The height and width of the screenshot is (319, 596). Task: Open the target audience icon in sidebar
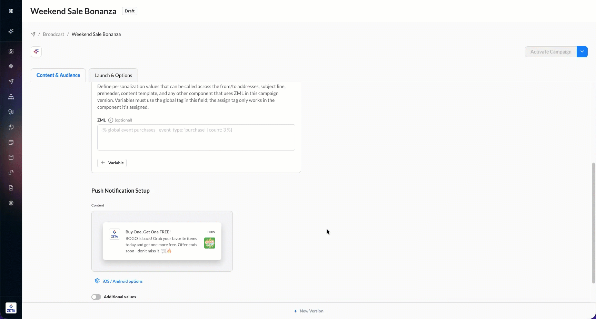pyautogui.click(x=11, y=66)
